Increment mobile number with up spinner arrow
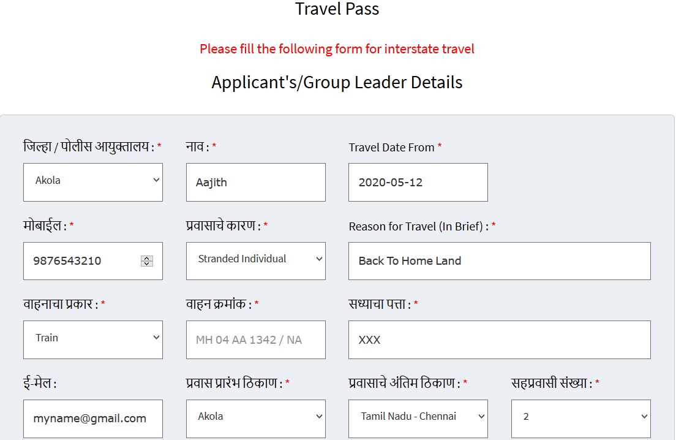Image resolution: width=676 pixels, height=440 pixels. click(x=147, y=258)
